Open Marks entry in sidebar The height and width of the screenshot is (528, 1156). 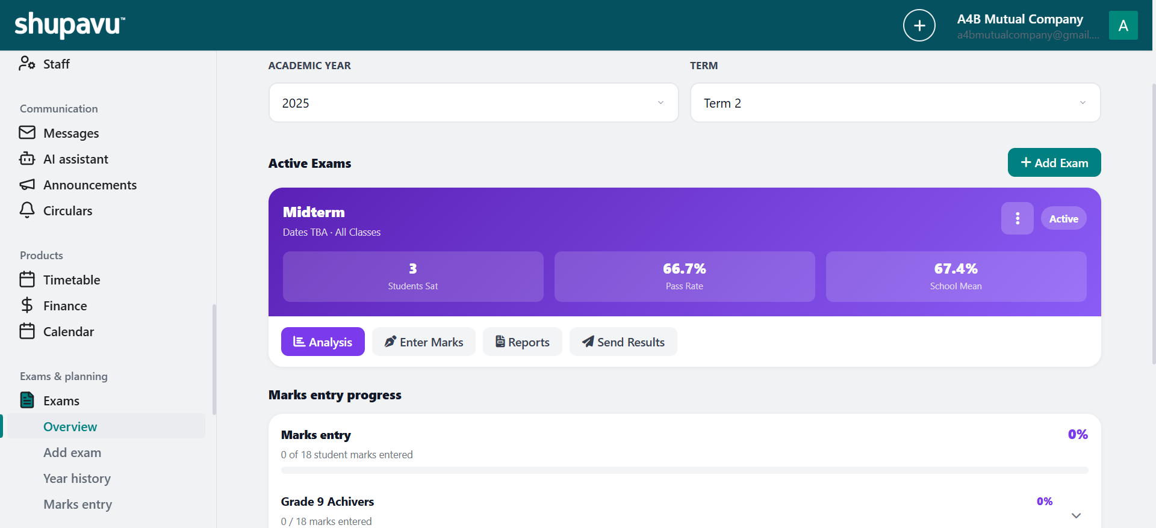tap(78, 504)
